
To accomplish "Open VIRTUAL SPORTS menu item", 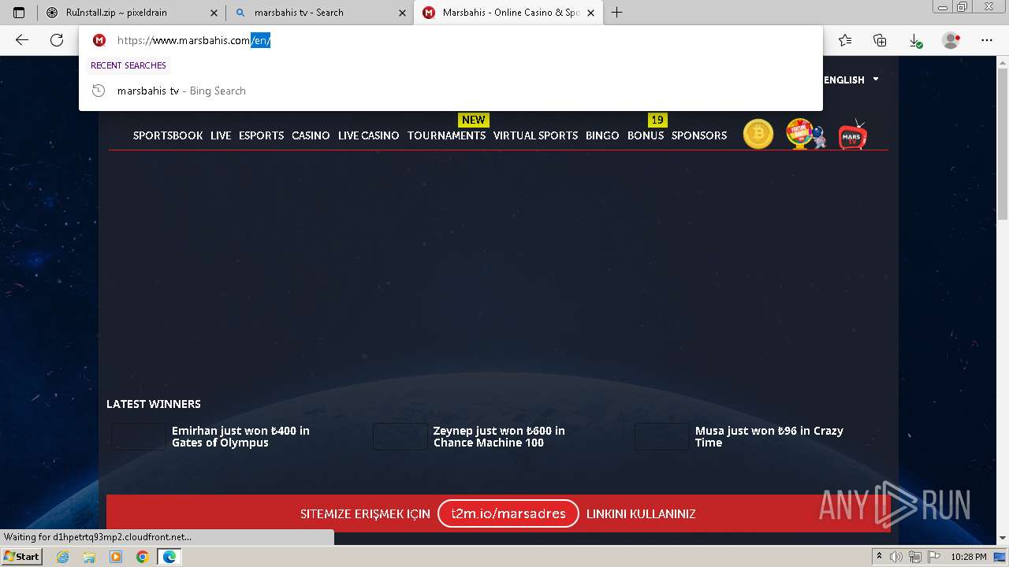I will click(535, 135).
